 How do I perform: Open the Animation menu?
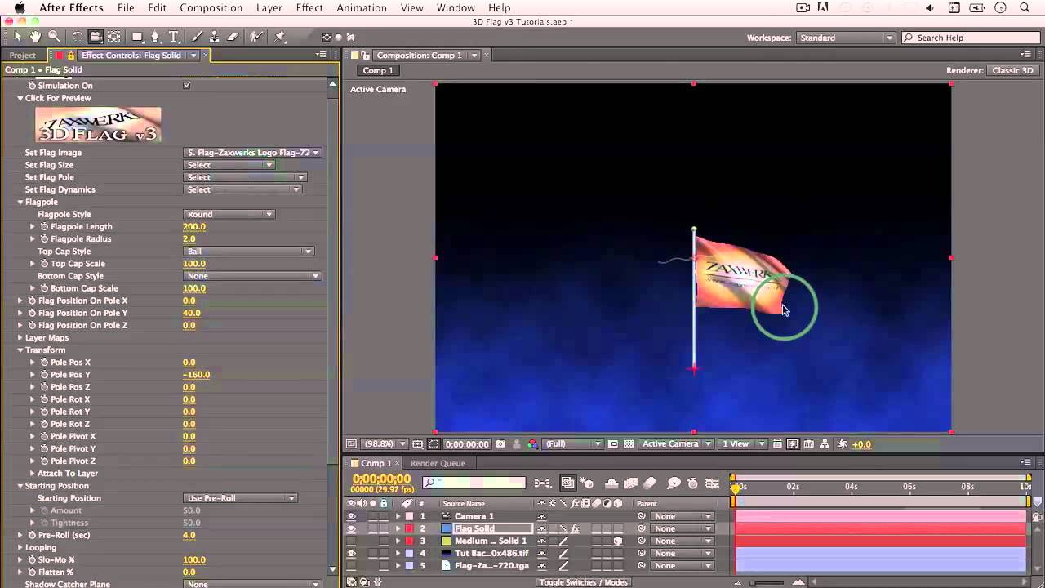click(x=362, y=8)
